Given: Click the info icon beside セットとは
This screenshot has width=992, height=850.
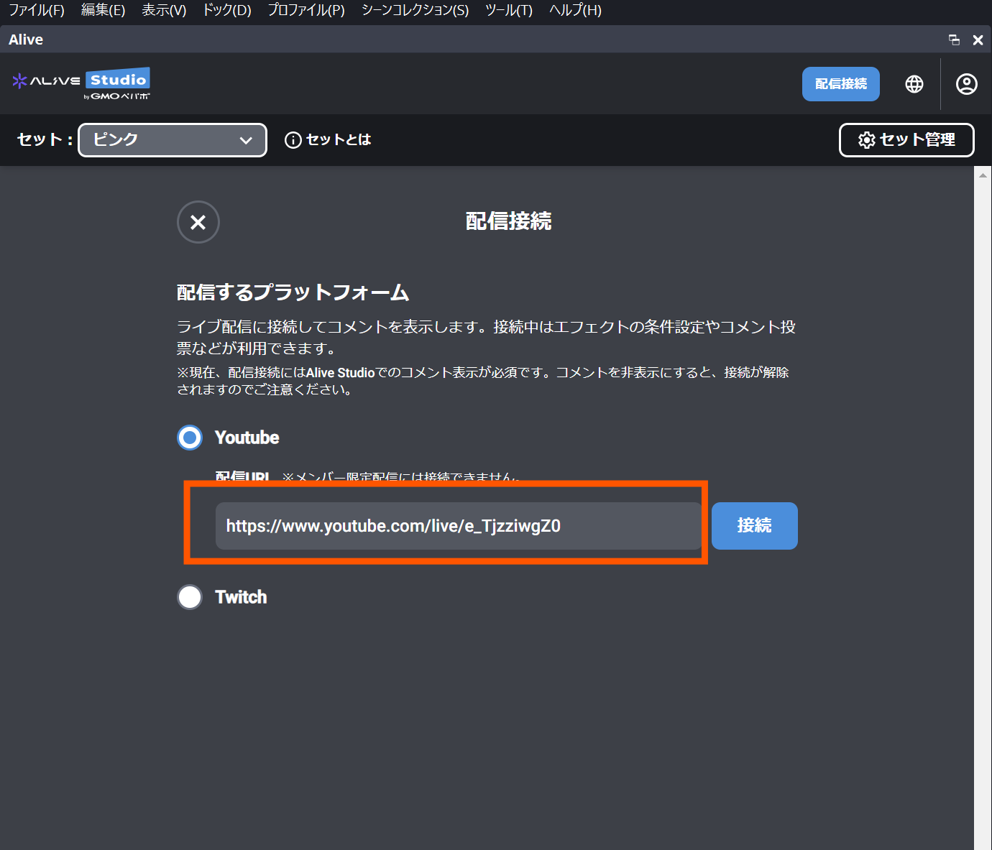Looking at the screenshot, I should point(293,140).
